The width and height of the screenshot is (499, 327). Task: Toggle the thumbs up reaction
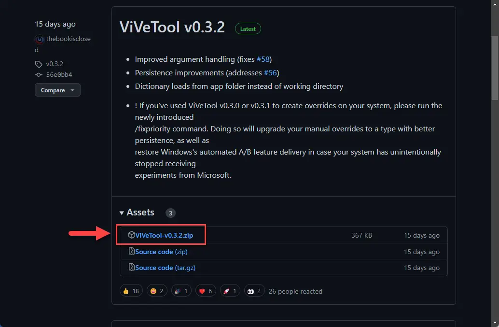pyautogui.click(x=131, y=290)
